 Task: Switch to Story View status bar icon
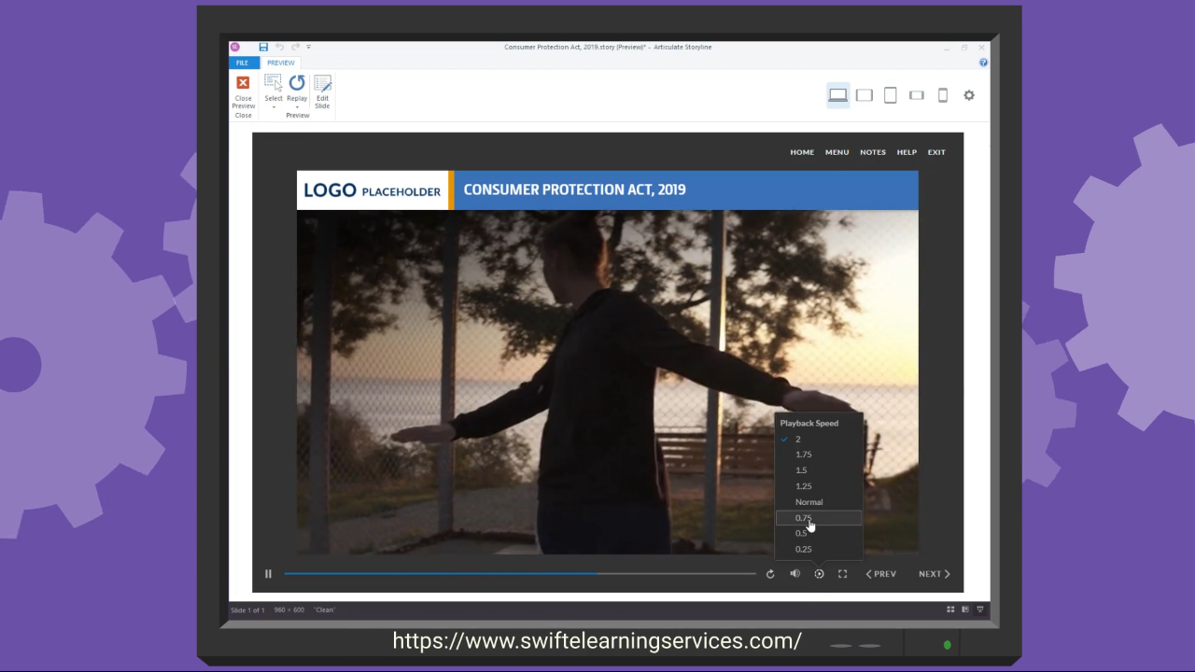[950, 609]
